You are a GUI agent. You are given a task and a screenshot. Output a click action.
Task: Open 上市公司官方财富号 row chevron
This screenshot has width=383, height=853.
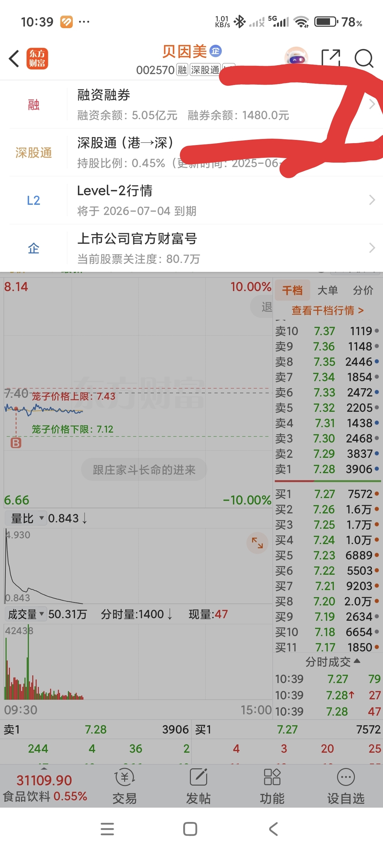pos(372,248)
